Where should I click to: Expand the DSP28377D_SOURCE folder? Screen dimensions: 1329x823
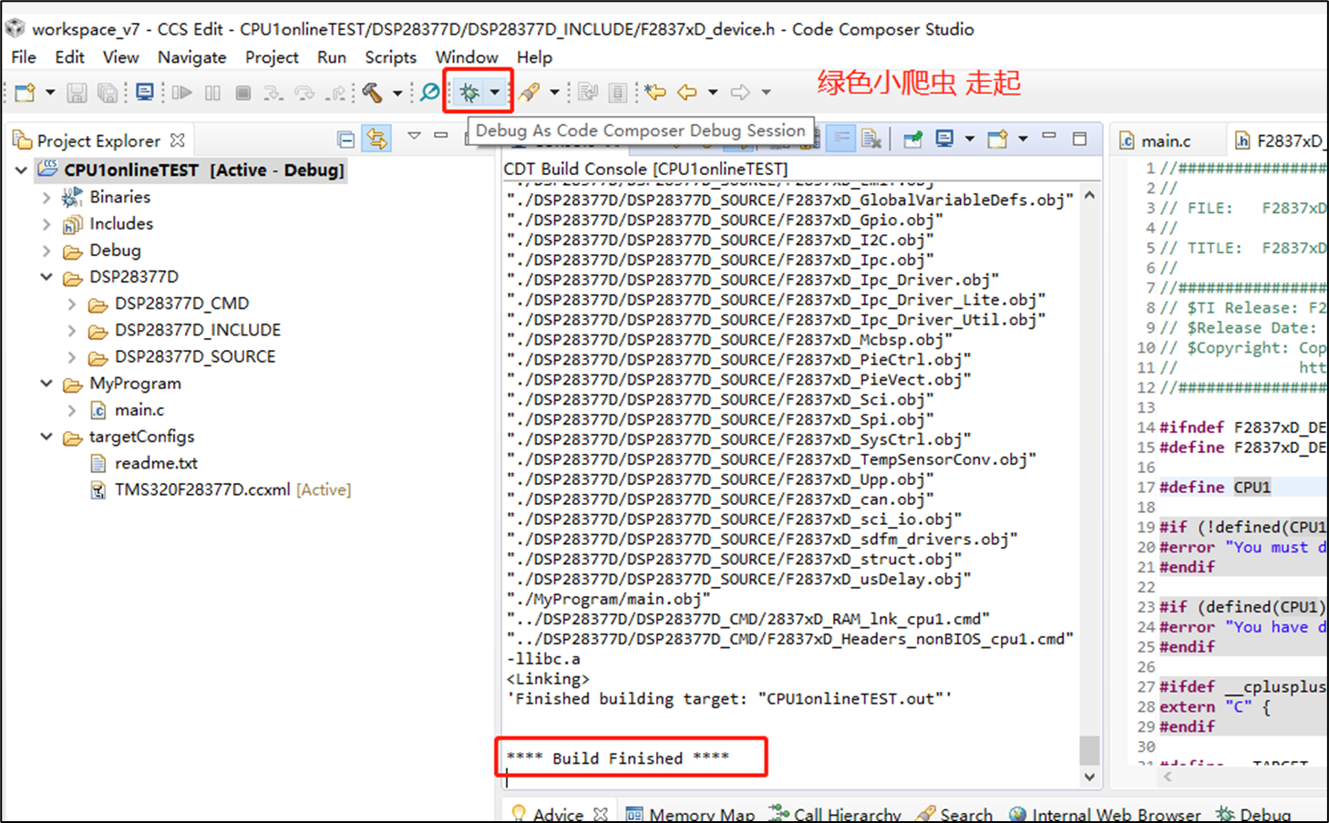(71, 356)
